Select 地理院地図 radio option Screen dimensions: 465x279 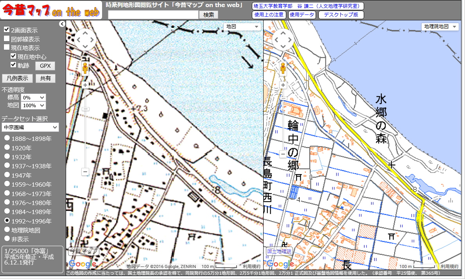pyautogui.click(x=7, y=229)
